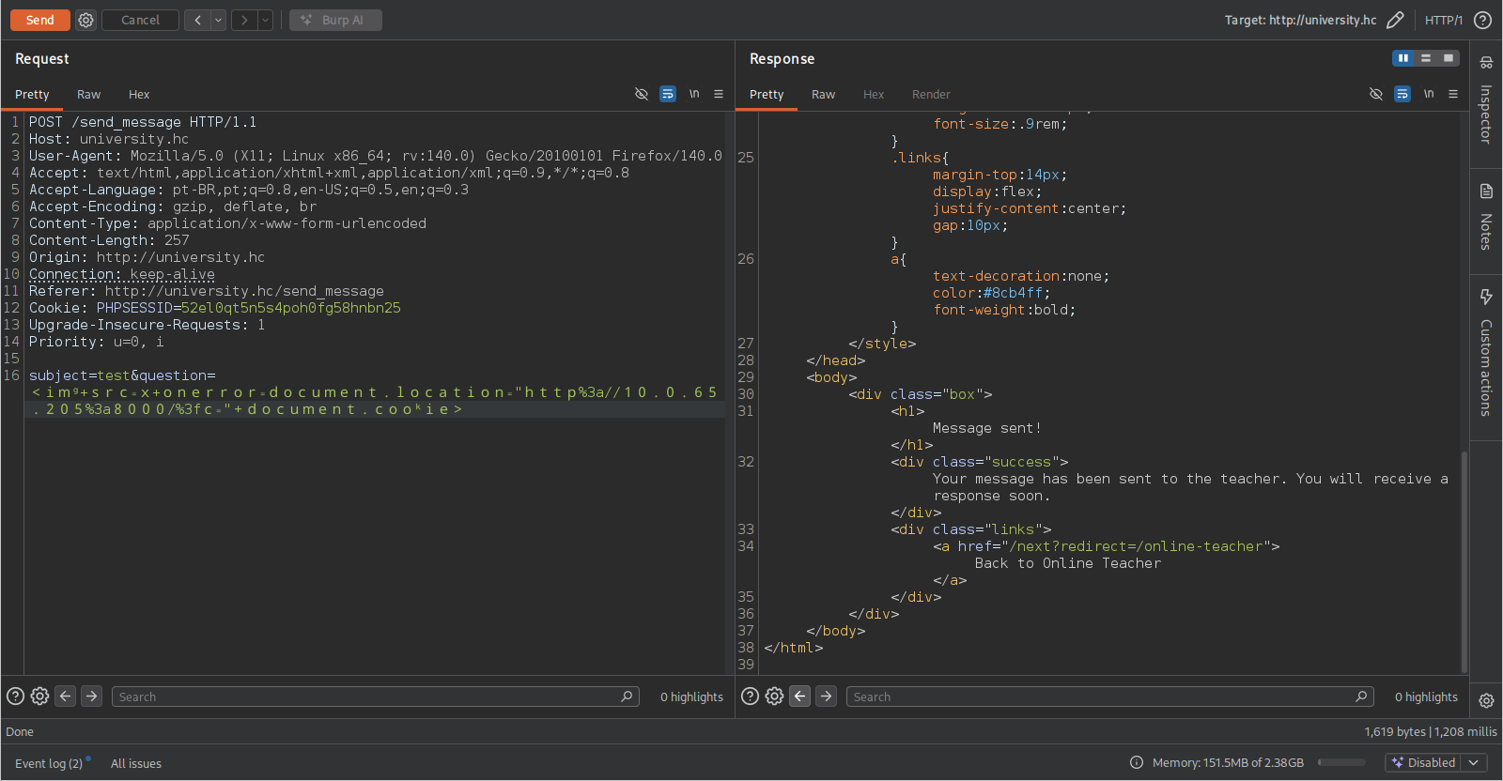Screen dimensions: 1503x781
Task: Open Request search help icon
Action: coord(15,697)
